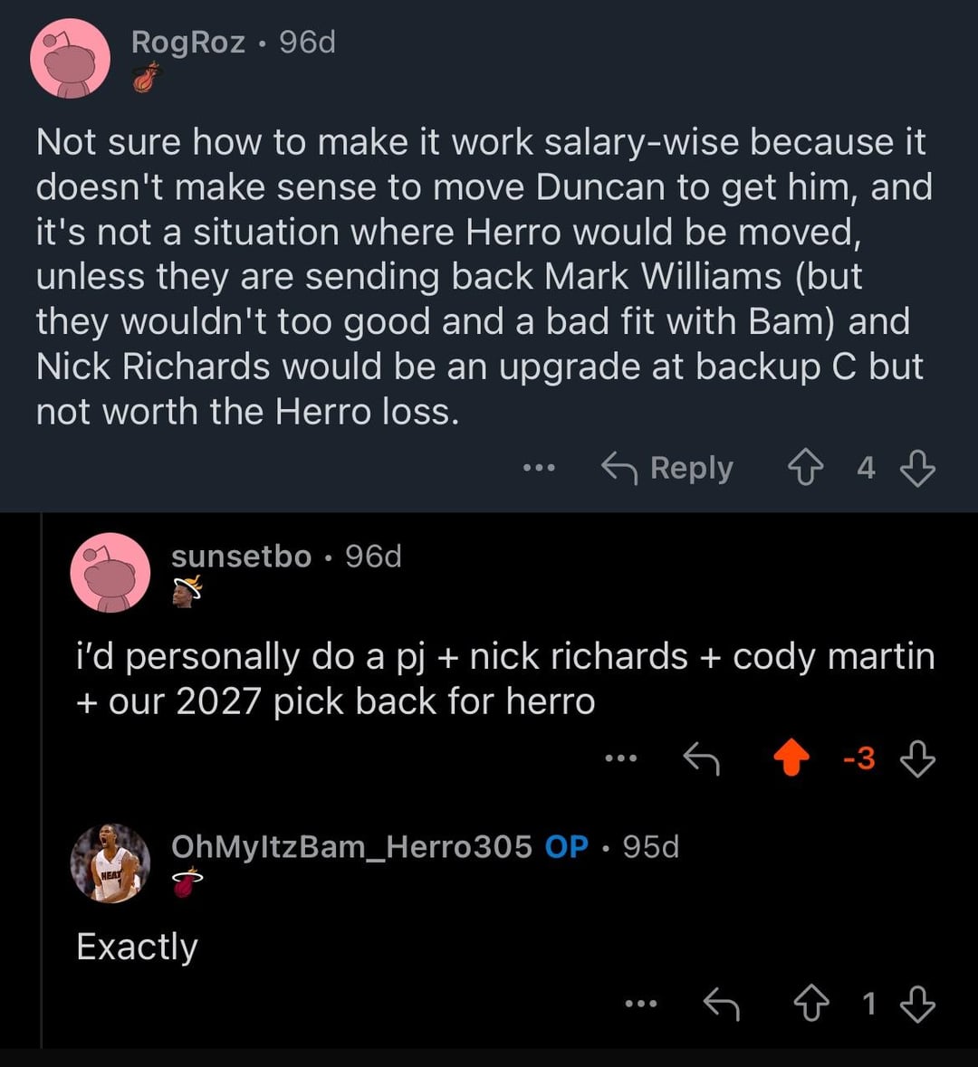Open more options on RogRoz's comment
This screenshot has height=1067, width=978.
(x=539, y=468)
